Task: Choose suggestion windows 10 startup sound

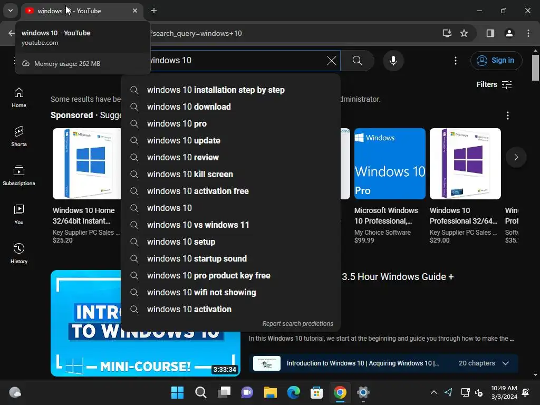Action: pyautogui.click(x=231, y=258)
